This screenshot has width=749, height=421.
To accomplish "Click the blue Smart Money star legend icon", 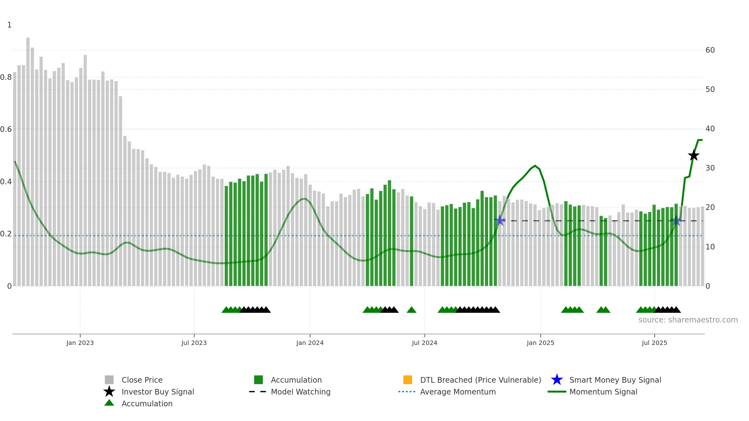I will click(x=557, y=380).
